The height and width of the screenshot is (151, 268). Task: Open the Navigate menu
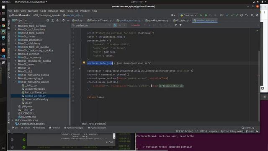(33, 11)
